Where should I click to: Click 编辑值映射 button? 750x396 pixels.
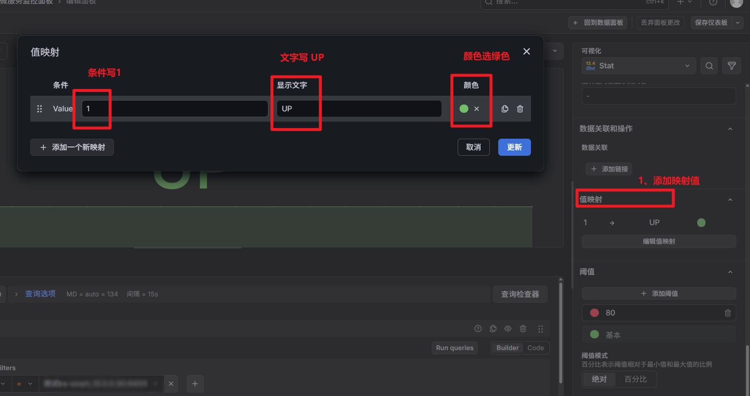tap(659, 241)
